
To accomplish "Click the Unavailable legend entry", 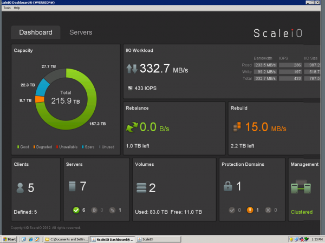I will click(67, 147).
